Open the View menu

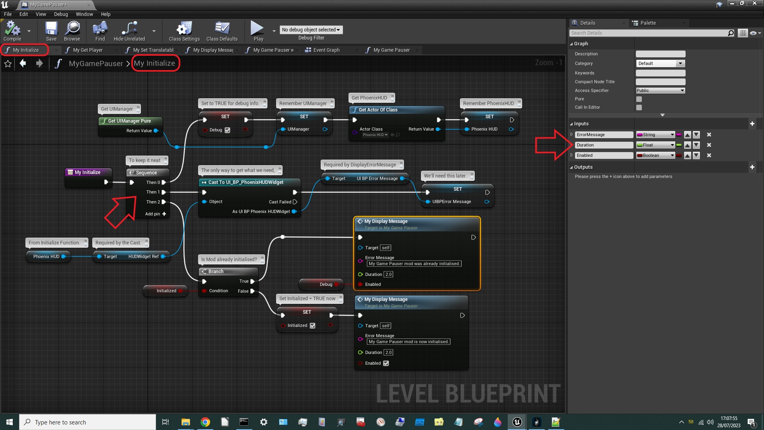41,14
